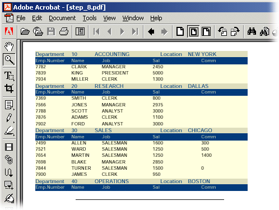Viewport: 279px width, 210px height.
Task: Click the Open file folder icon
Action: [25, 31]
